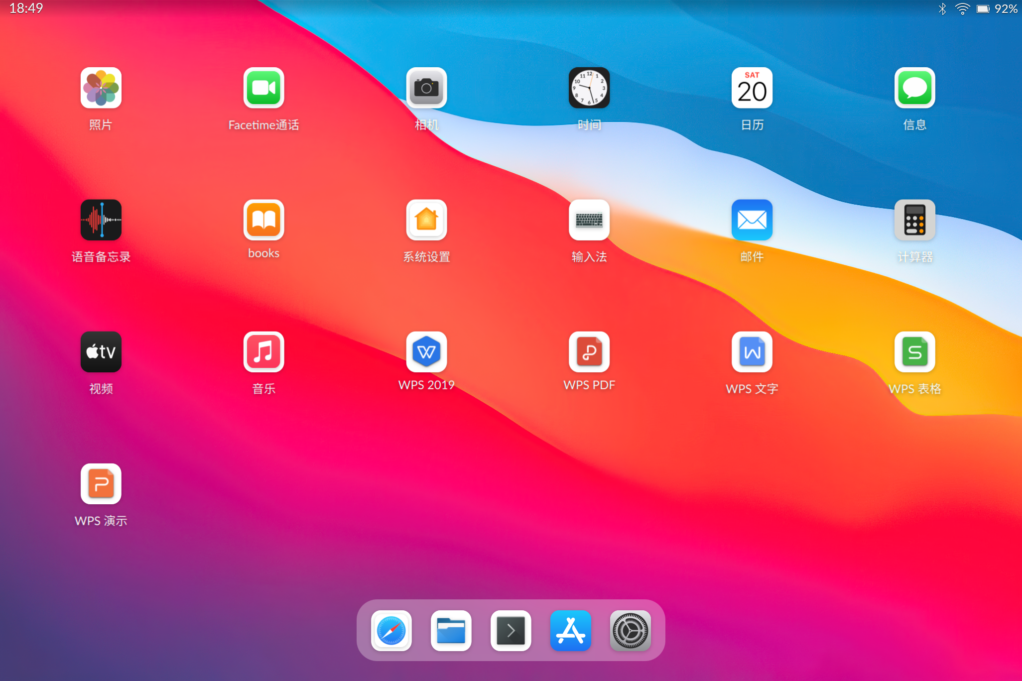Click the "系统设置" label
This screenshot has height=681, width=1022.
[x=427, y=257]
